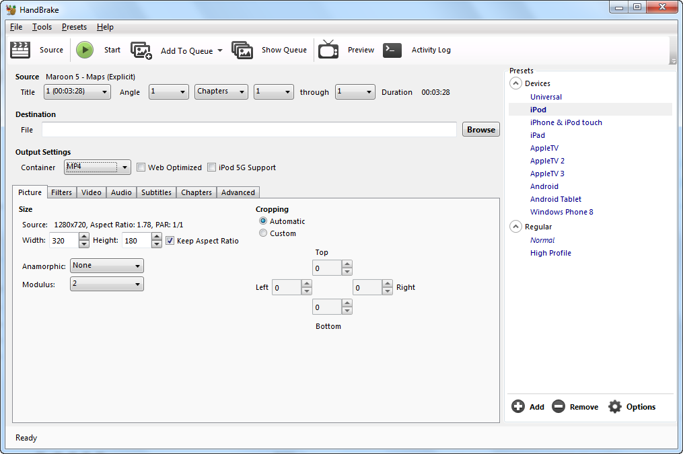Click the destination File input field
683x454 pixels.
249,130
